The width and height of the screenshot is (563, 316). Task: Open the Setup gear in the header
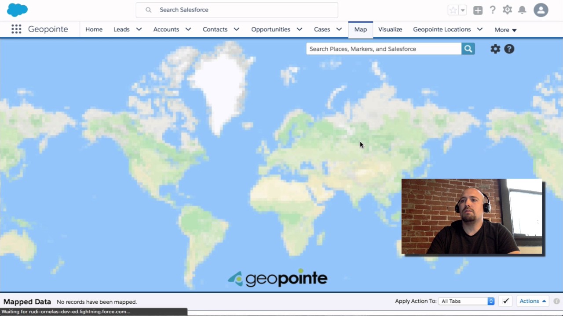pos(508,10)
